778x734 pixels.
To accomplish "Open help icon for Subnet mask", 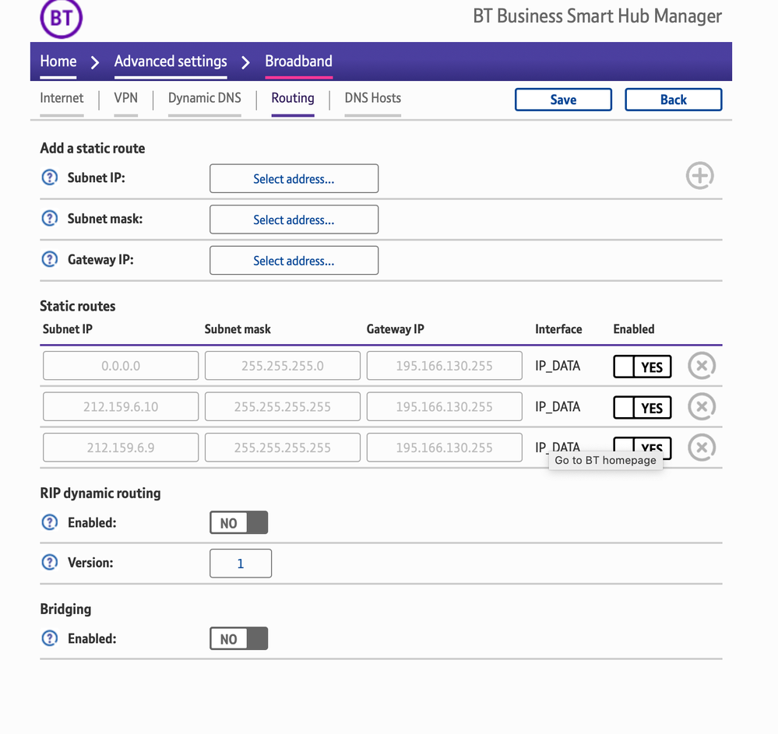I will (x=50, y=219).
